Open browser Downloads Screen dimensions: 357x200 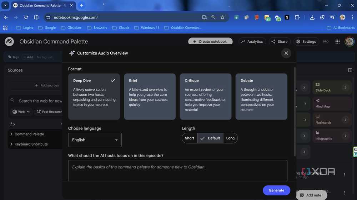click(312, 17)
